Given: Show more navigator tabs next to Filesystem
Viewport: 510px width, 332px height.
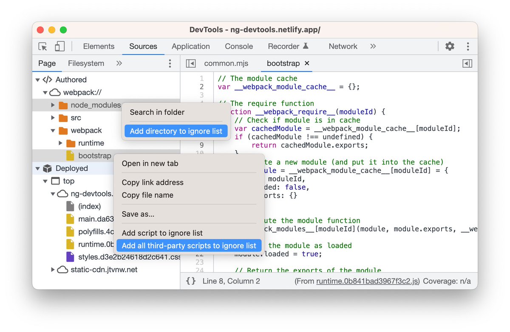Looking at the screenshot, I should [x=119, y=63].
